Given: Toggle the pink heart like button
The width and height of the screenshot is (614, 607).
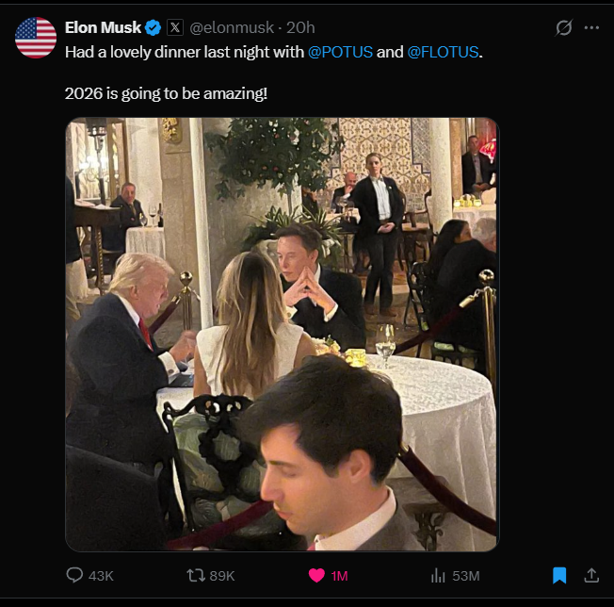Looking at the screenshot, I should [317, 575].
